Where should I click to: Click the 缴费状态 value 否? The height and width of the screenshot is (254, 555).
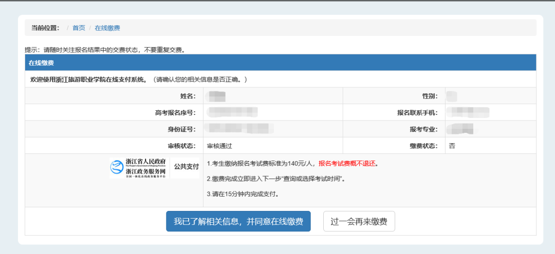452,146
